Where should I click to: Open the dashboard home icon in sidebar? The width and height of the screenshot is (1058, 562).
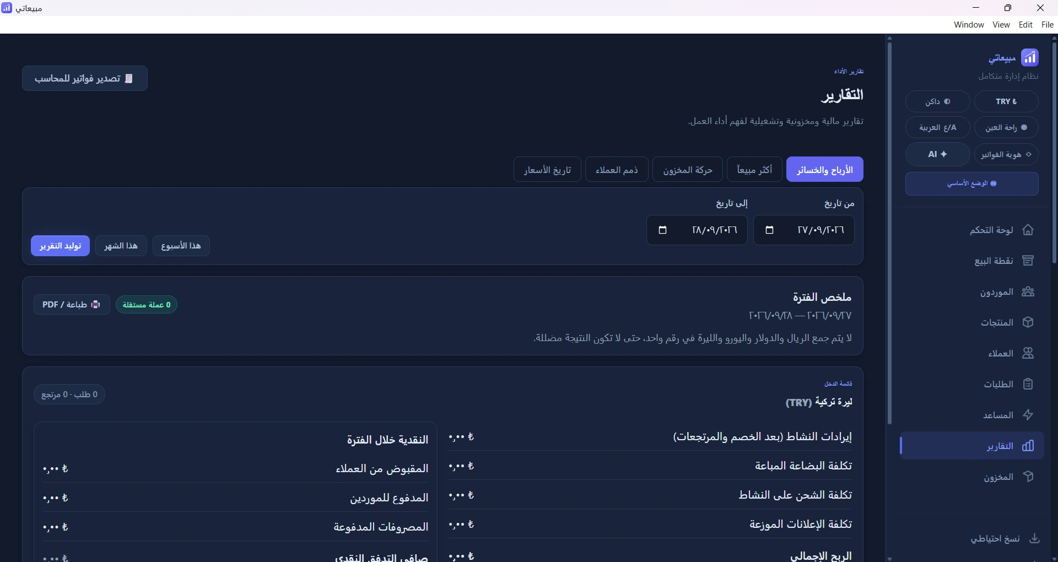(x=1028, y=230)
